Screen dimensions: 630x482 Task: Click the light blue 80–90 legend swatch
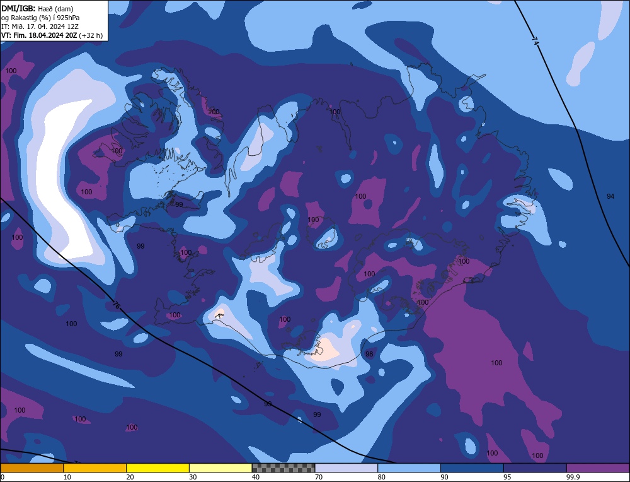[x=409, y=468]
